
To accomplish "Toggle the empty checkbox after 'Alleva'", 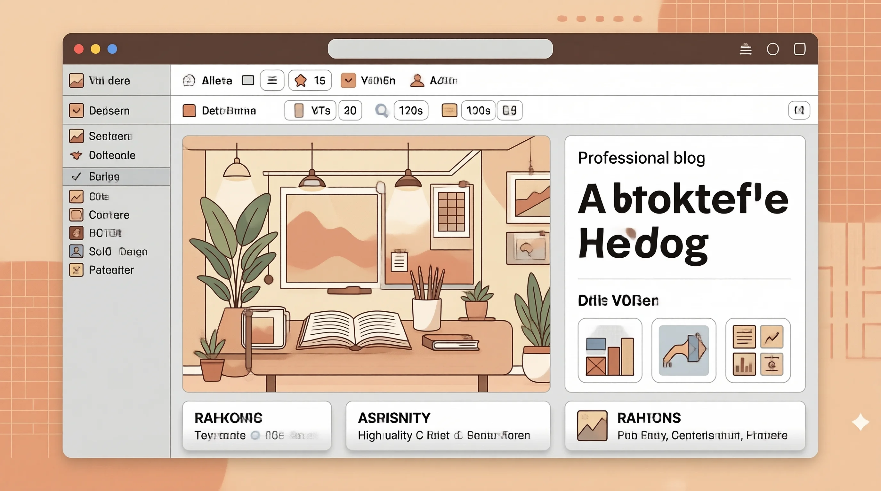I will click(248, 80).
